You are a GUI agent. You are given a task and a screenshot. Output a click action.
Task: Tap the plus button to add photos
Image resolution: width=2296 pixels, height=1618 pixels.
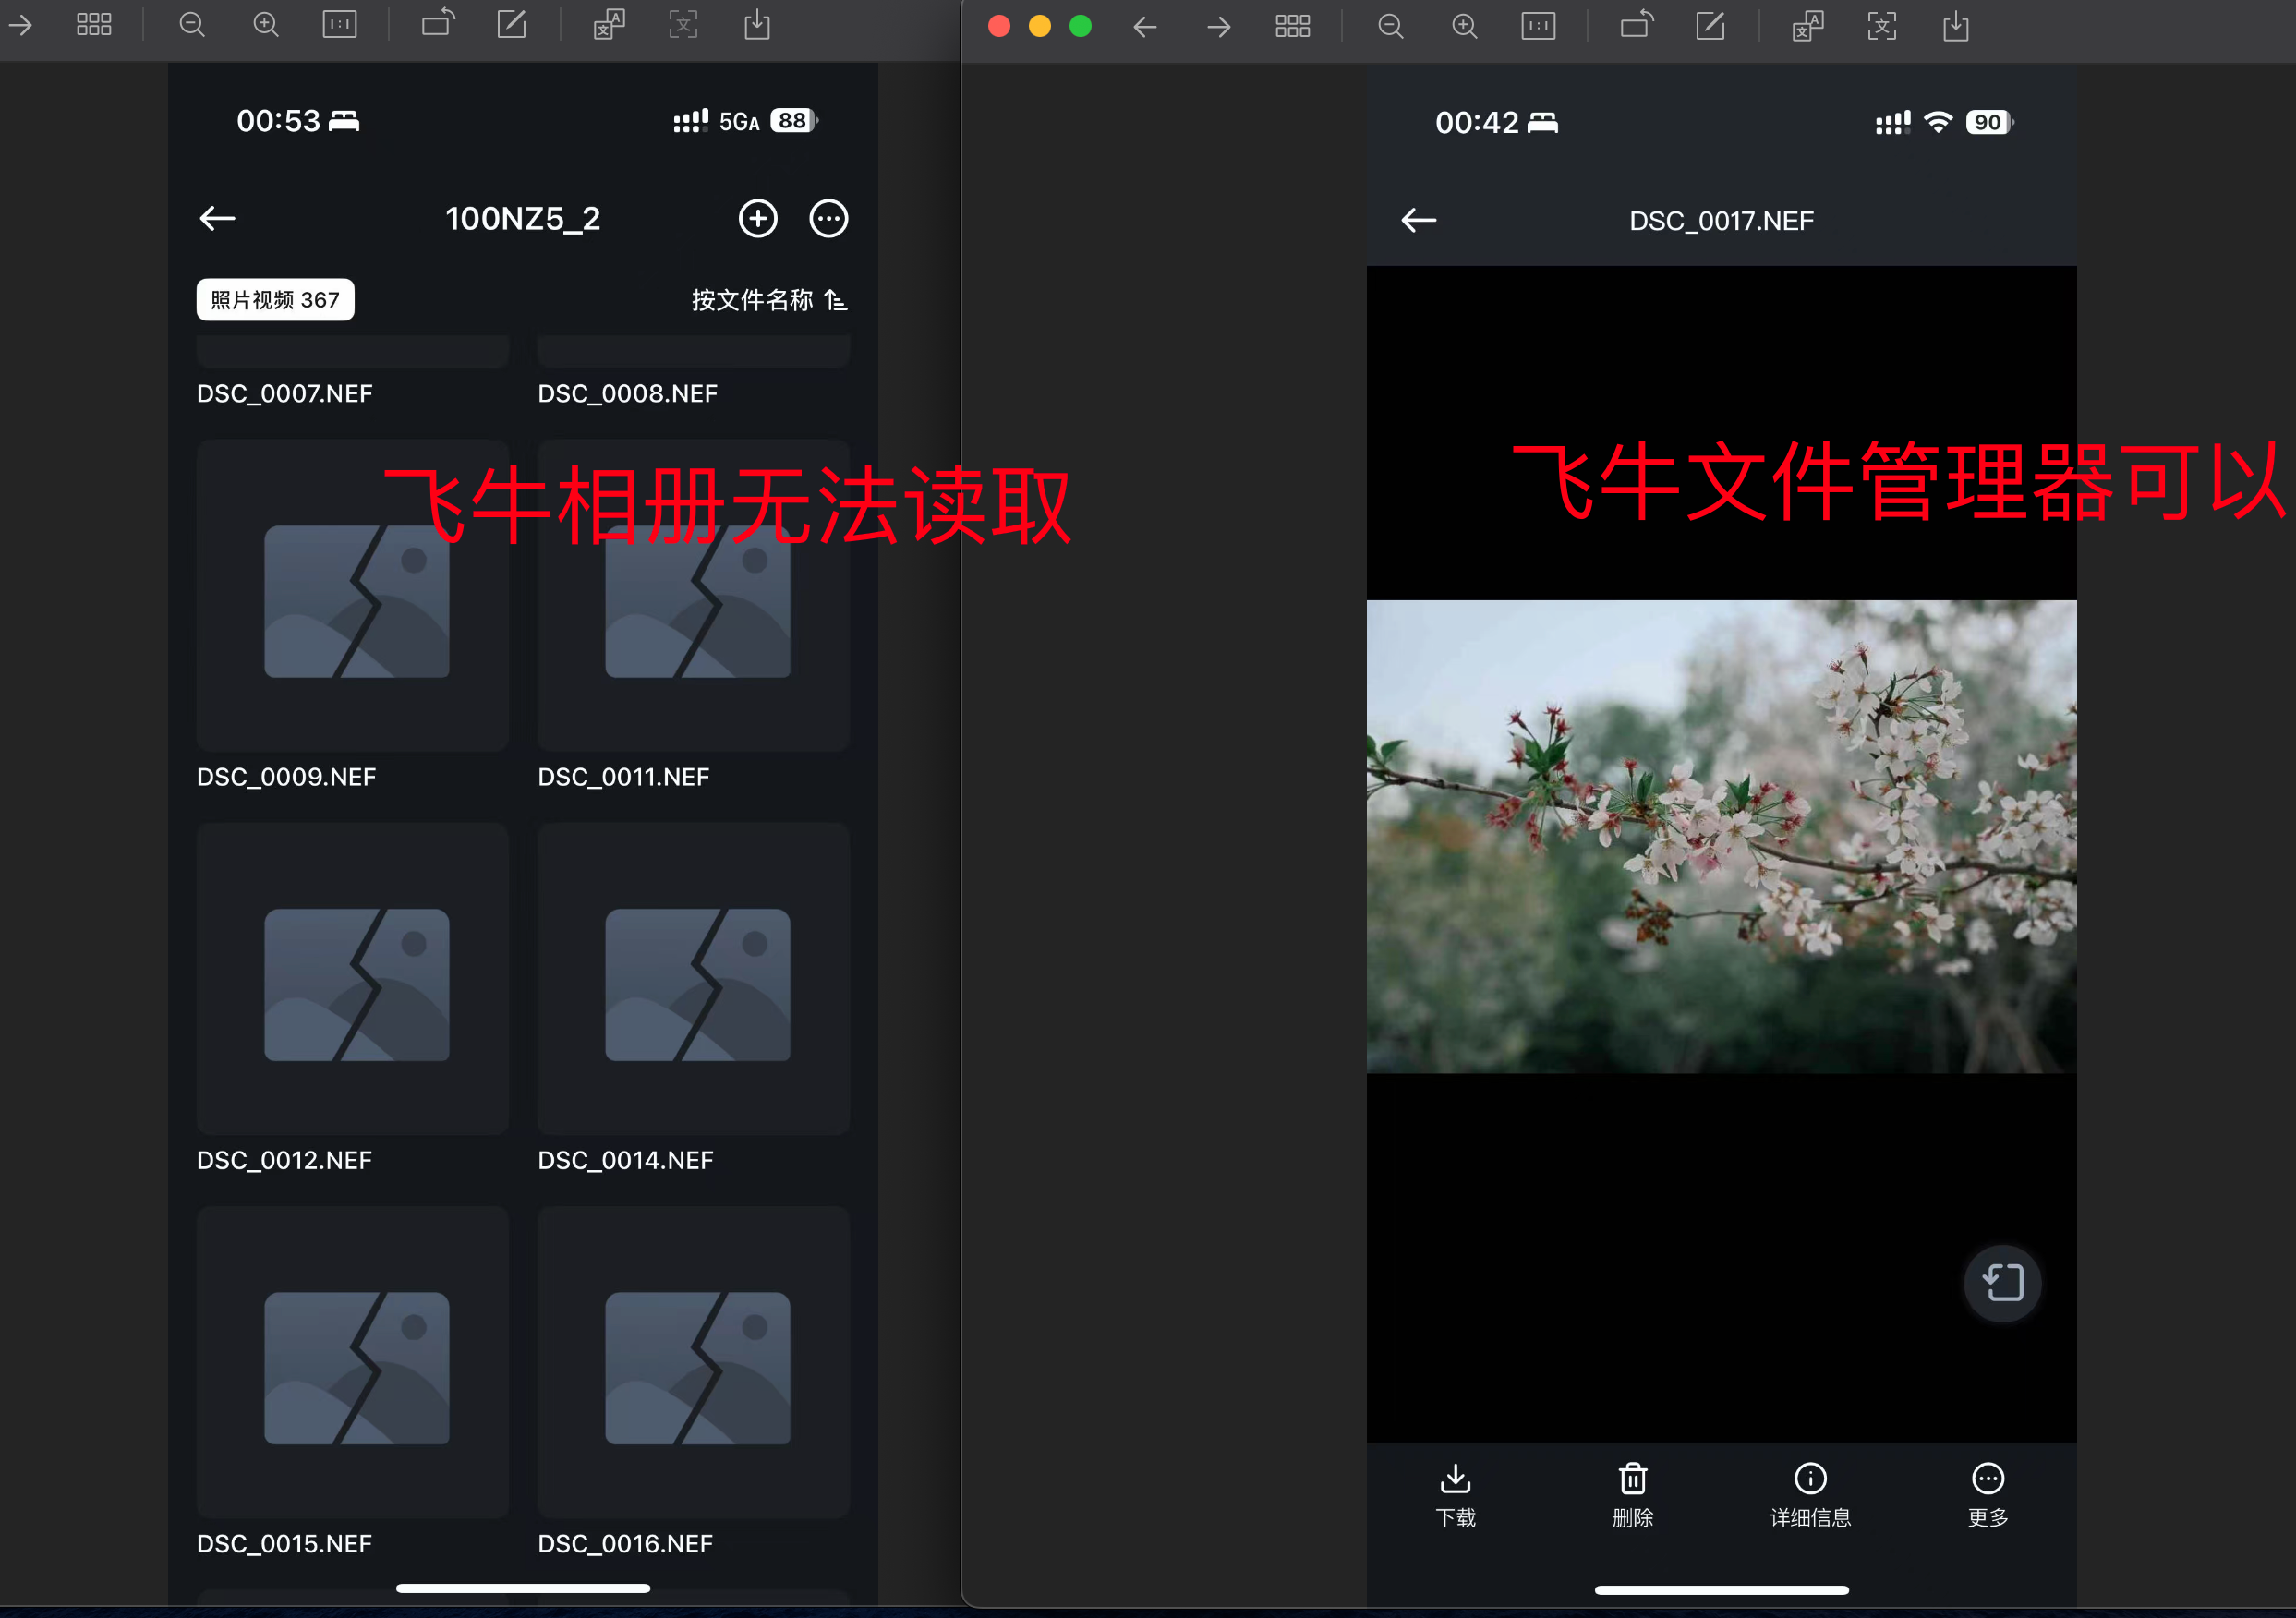click(x=757, y=218)
